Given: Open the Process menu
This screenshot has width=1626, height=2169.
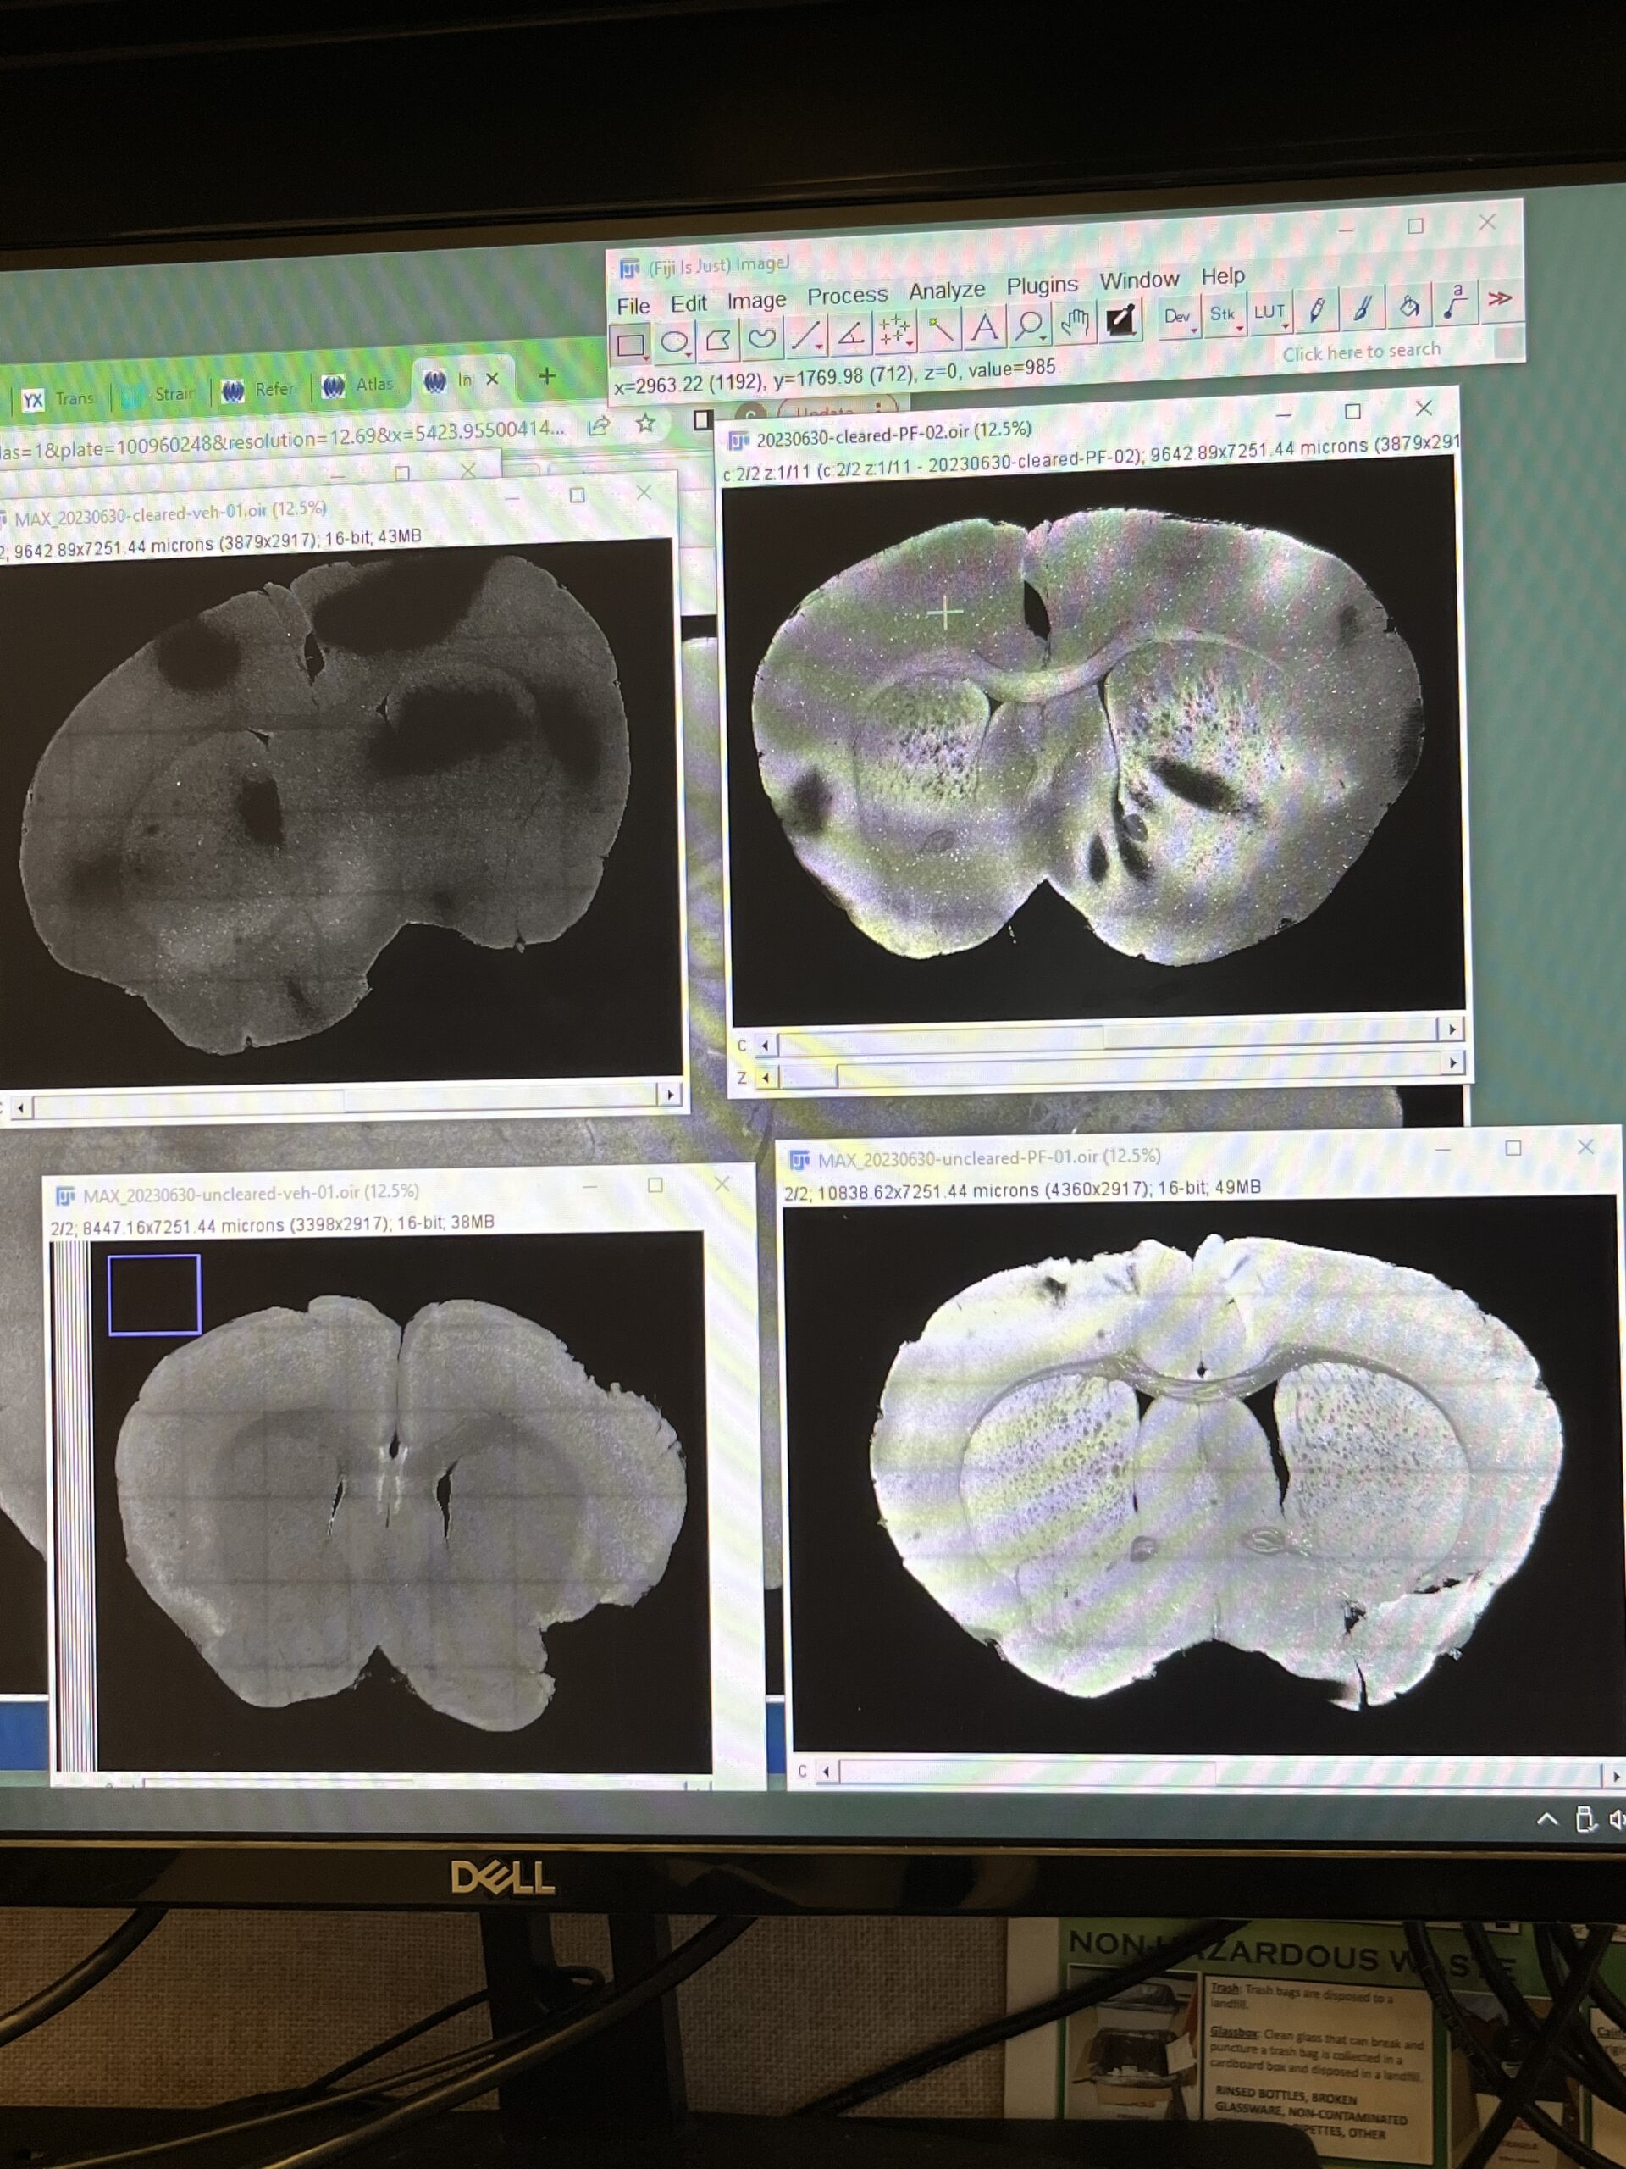Looking at the screenshot, I should (x=847, y=295).
